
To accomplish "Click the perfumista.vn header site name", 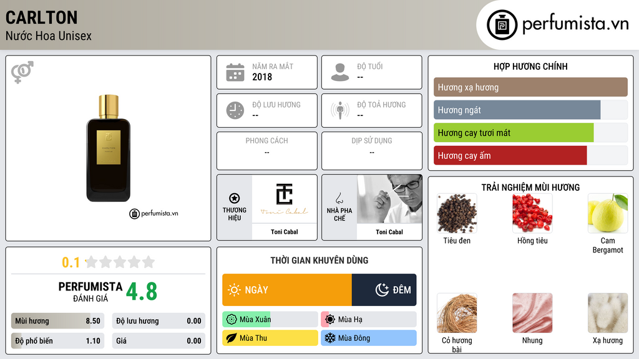I will click(x=575, y=24).
